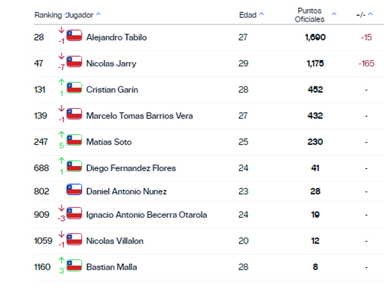View Marcelo Tomas Barrios Vera's profile
This screenshot has width=384, height=294.
[139, 116]
